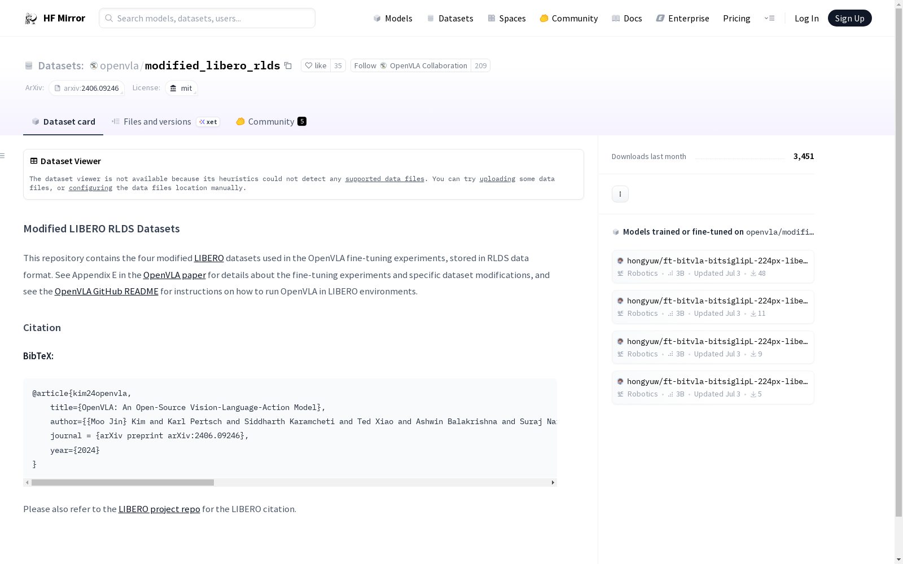Click the 'Modified LIBERO RLDS Datasets' heading
The width and height of the screenshot is (903, 564).
[x=102, y=228]
